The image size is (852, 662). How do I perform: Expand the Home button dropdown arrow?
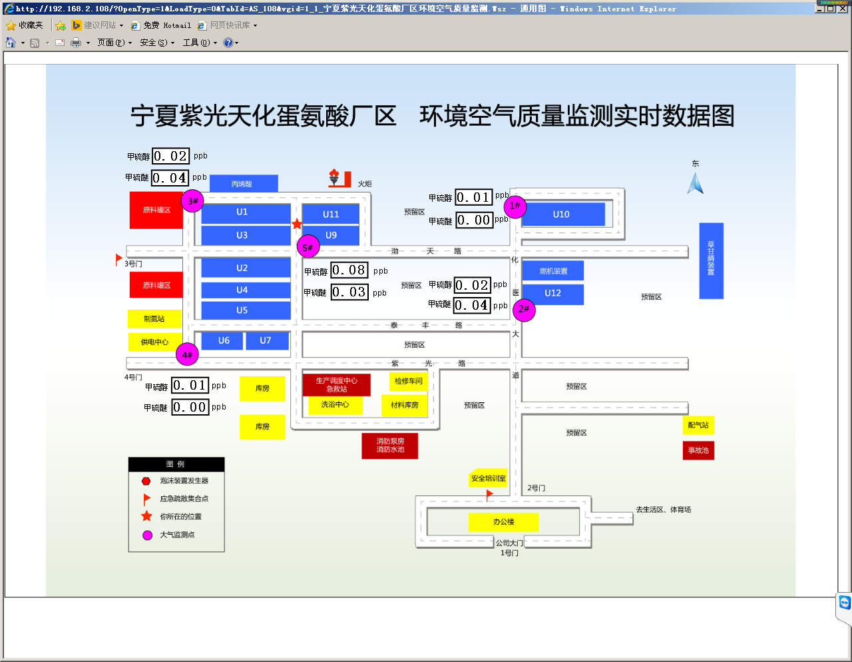click(x=23, y=43)
